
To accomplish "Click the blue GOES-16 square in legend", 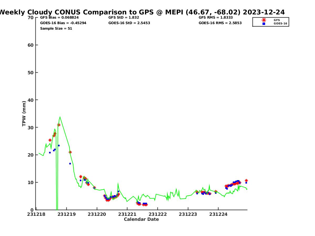I will pos(264,24).
